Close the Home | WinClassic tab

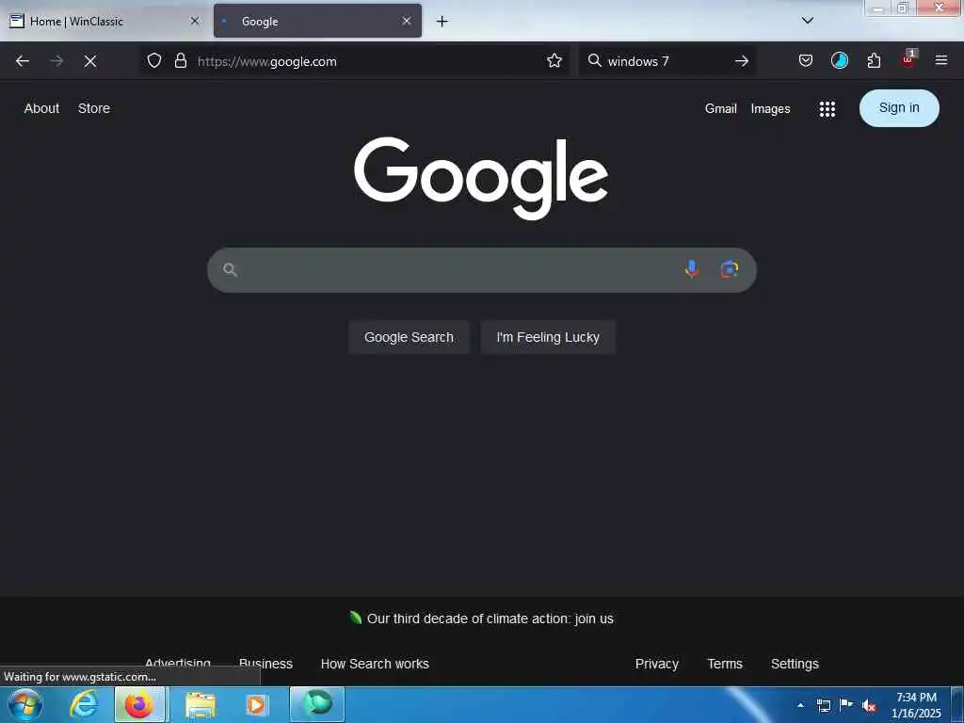point(195,21)
